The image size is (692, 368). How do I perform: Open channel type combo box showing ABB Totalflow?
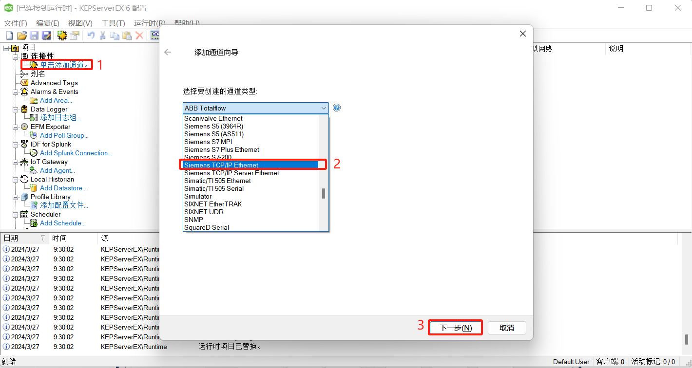pos(256,108)
